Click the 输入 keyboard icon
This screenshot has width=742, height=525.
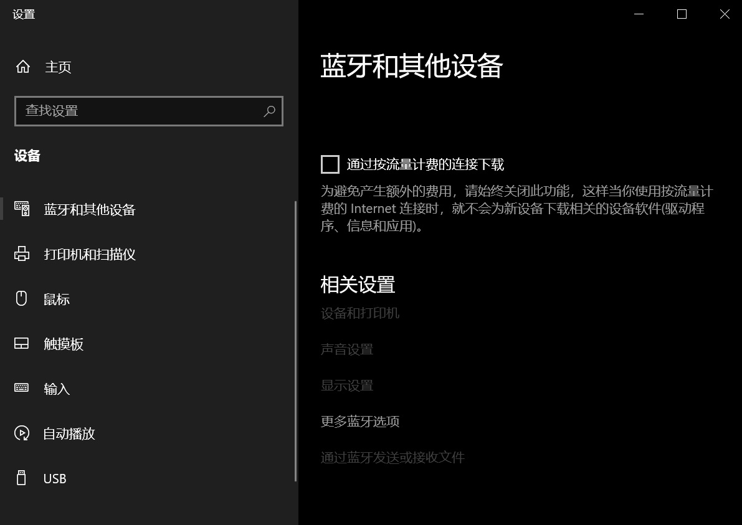pyautogui.click(x=22, y=389)
